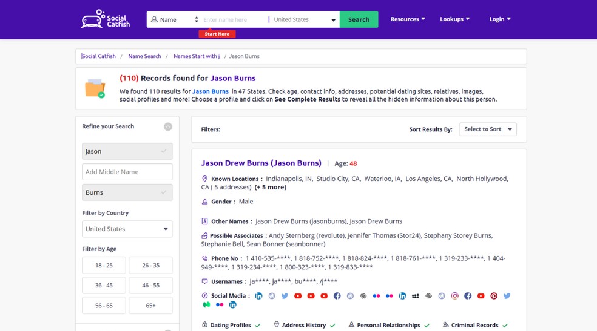This screenshot has width=597, height=331.
Task: Collapse the Refine your Search panel
Action: tap(168, 126)
